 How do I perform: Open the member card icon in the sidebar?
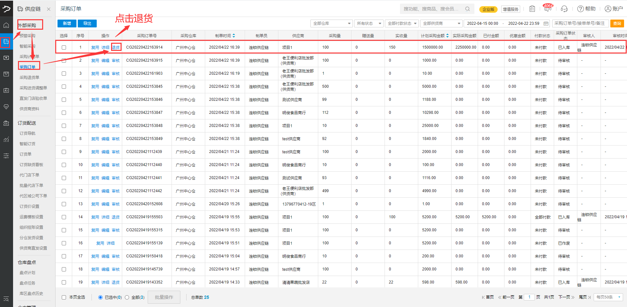(6, 90)
